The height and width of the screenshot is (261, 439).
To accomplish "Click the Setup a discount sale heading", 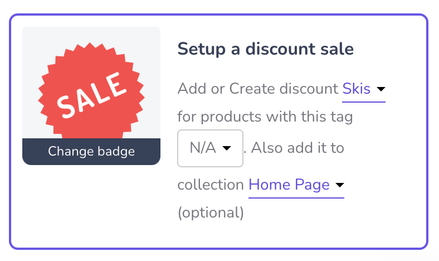I will [265, 49].
